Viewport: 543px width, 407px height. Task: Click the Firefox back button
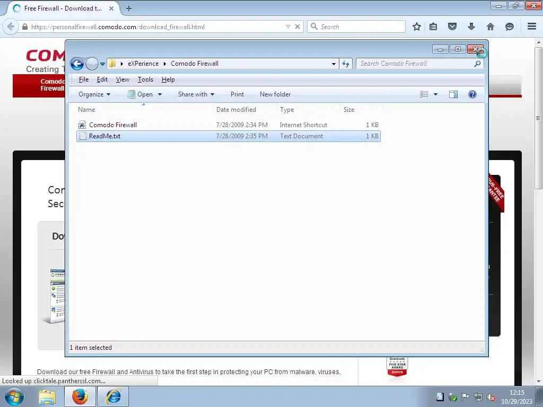(11, 26)
